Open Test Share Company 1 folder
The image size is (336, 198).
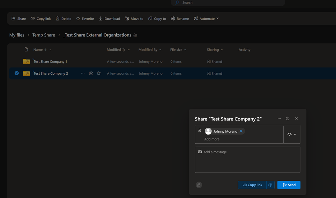(x=50, y=62)
